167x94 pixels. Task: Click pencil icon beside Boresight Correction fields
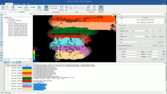point(164,57)
